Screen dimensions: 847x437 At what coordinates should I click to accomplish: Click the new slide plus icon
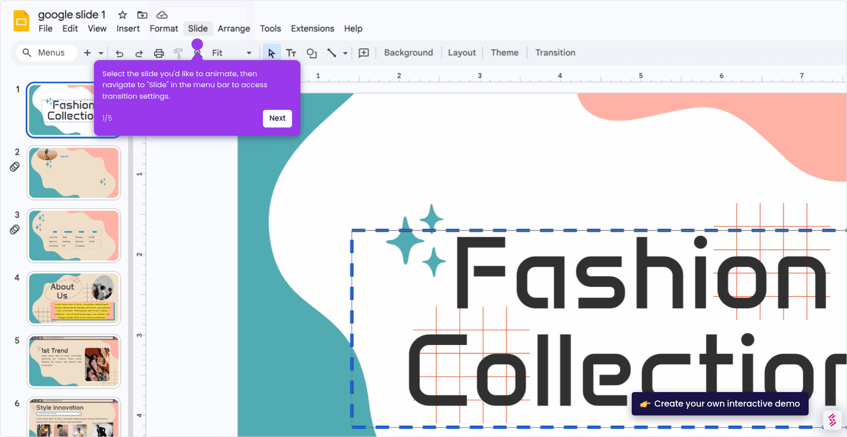pyautogui.click(x=87, y=53)
